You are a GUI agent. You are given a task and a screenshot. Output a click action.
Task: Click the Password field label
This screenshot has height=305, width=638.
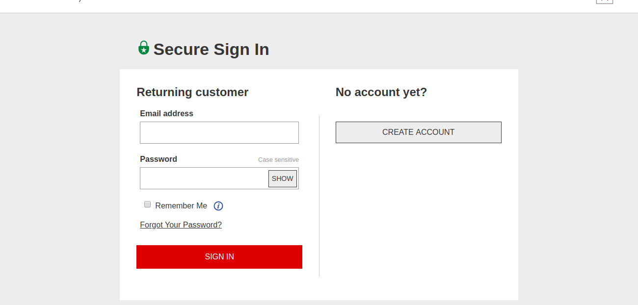click(158, 159)
